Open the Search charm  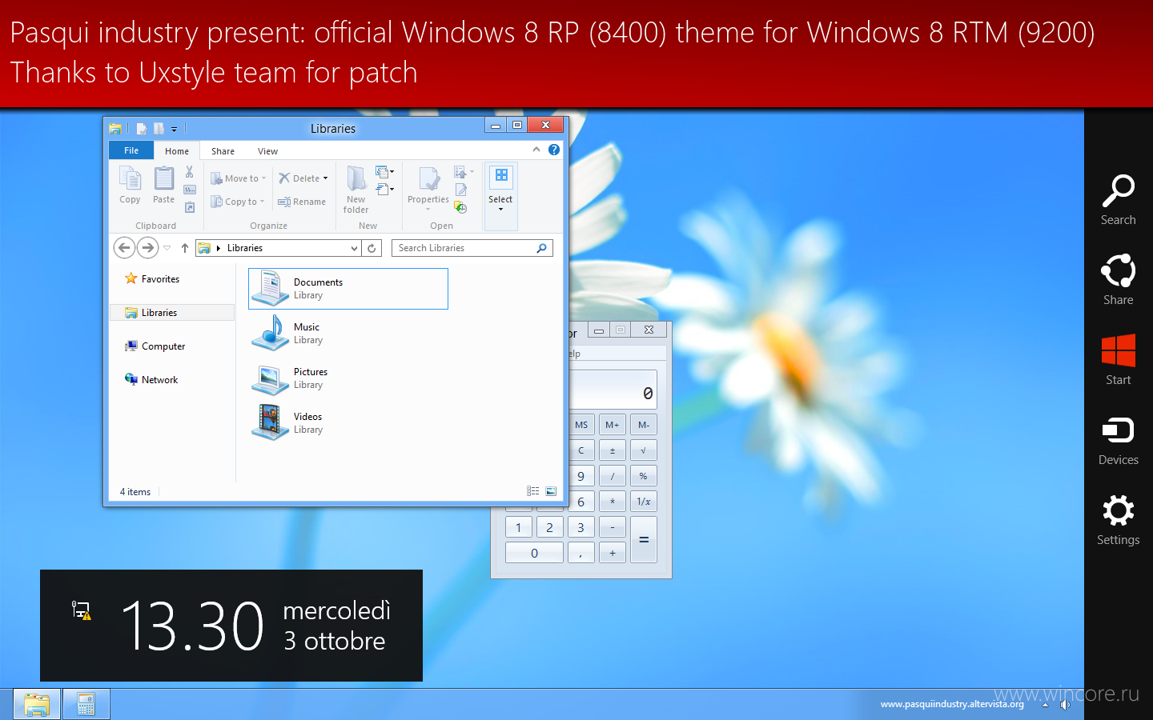(x=1119, y=200)
